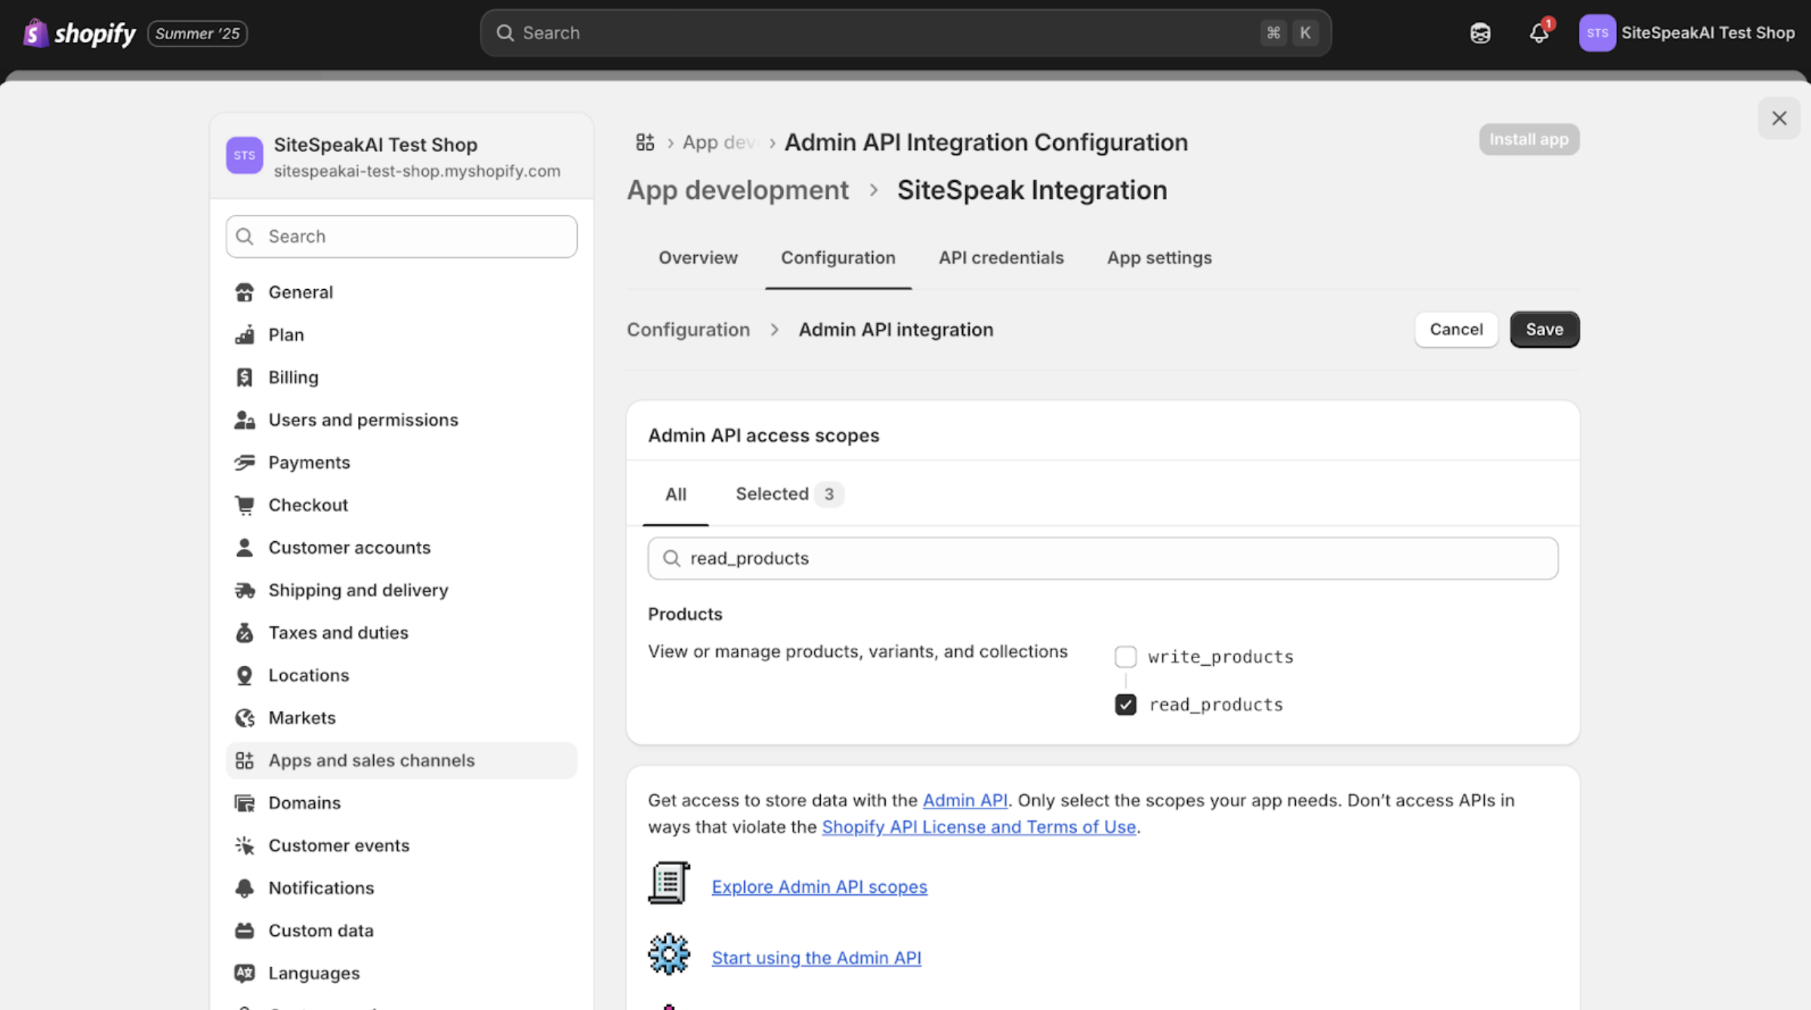Open SiteSpeakAI Test Shop account menu

(1686, 33)
